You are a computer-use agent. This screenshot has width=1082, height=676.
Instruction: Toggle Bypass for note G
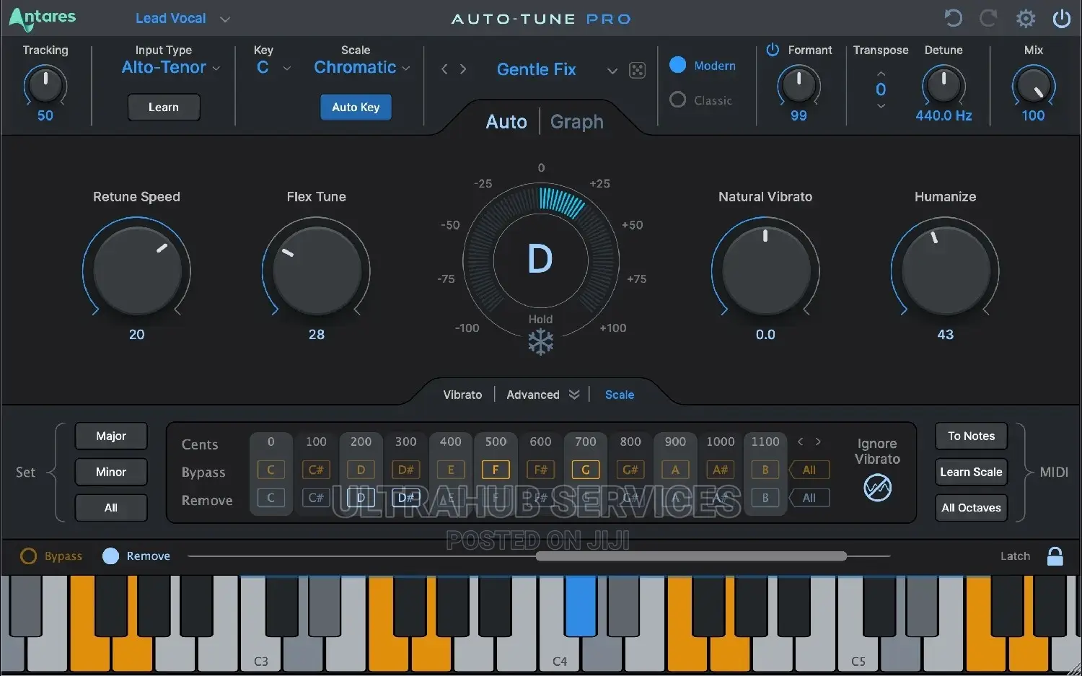click(586, 470)
